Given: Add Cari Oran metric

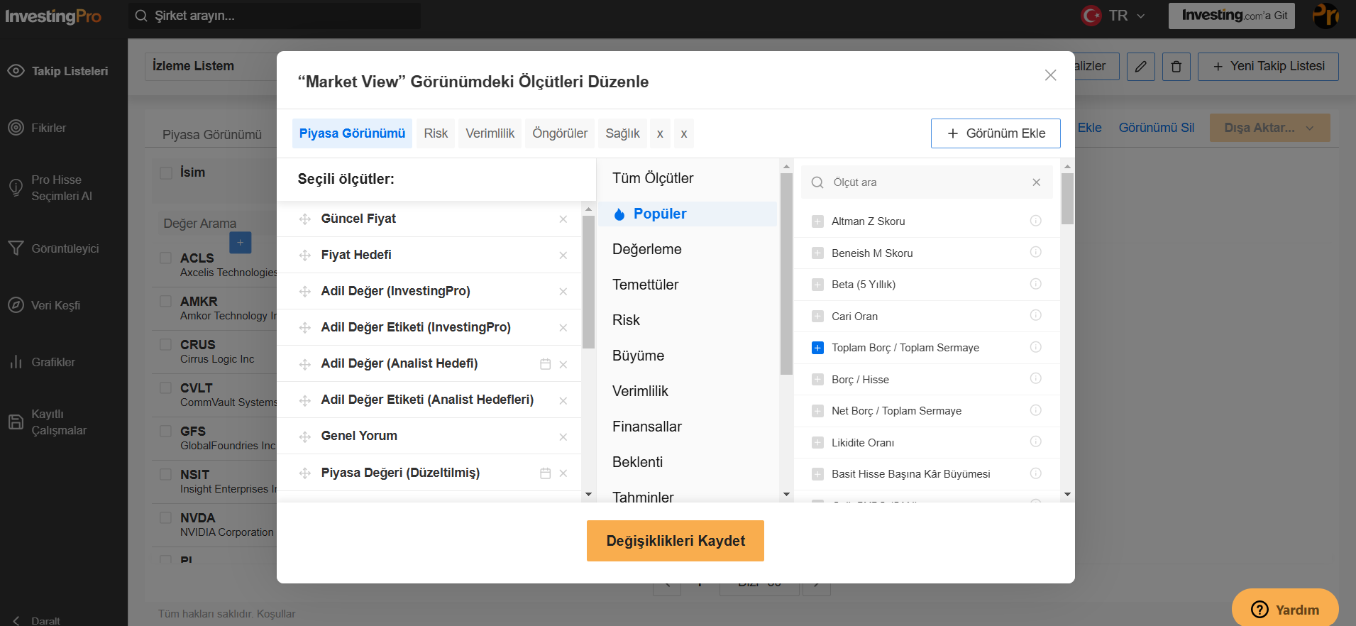Looking at the screenshot, I should [x=817, y=317].
